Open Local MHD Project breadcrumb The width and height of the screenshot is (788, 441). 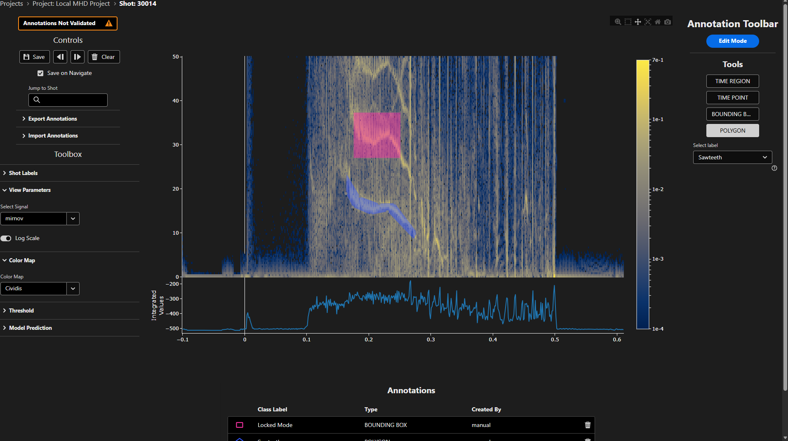71,4
